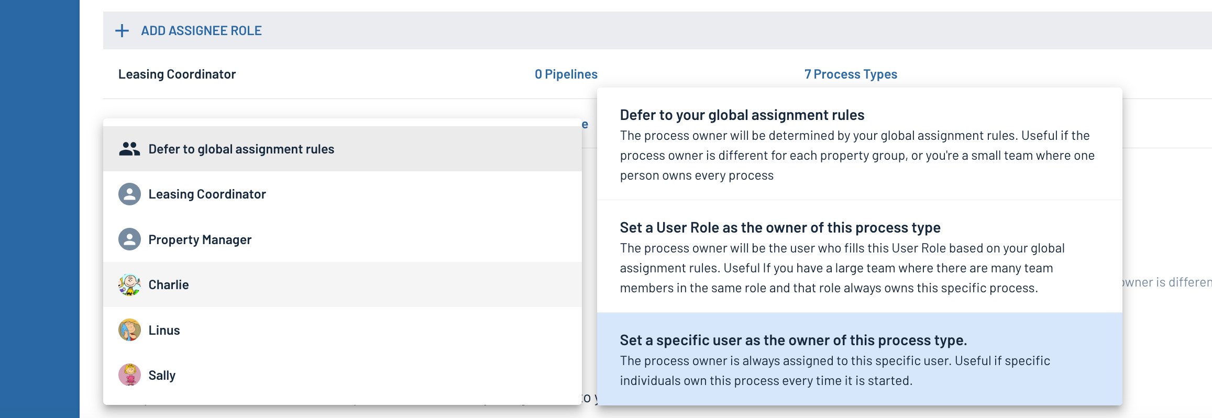This screenshot has height=418, width=1212.
Task: Open the 7 Process Types link
Action: point(851,74)
